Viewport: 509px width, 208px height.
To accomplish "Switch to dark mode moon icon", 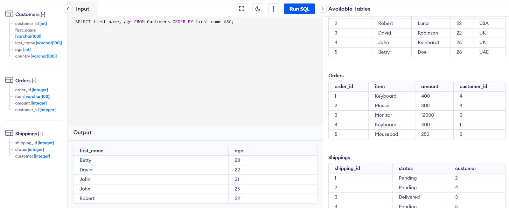I will (258, 9).
